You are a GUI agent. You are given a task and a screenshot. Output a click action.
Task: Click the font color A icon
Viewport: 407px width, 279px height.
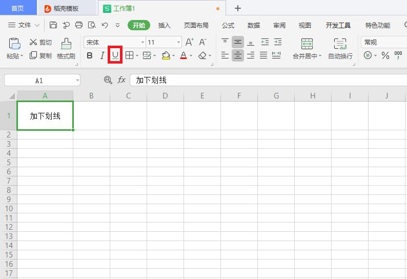pos(184,55)
